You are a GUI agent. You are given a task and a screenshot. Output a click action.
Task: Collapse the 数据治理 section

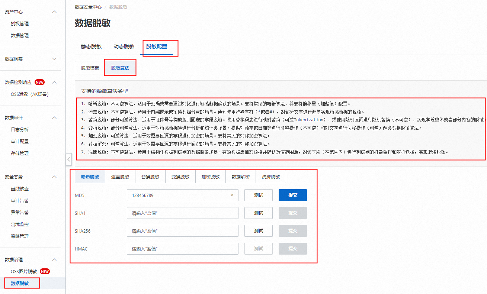(x=54, y=260)
